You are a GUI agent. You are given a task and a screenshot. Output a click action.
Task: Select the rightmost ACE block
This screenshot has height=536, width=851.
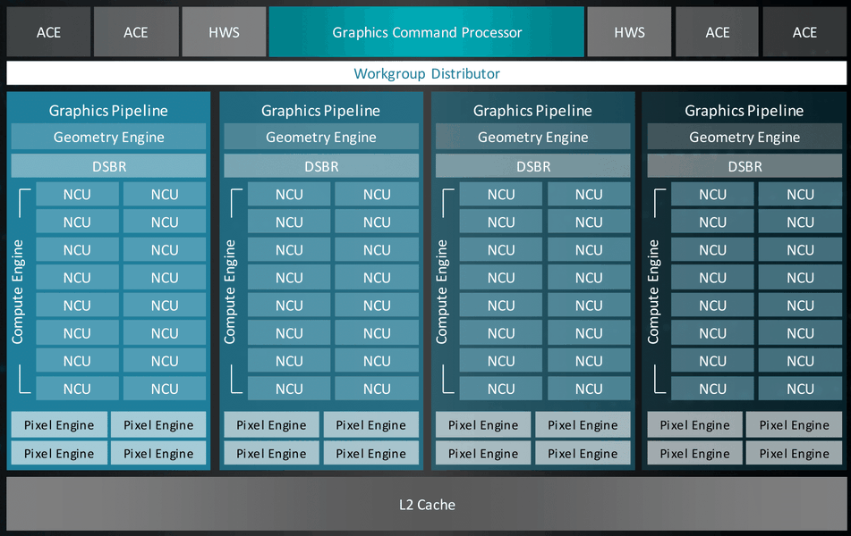(804, 32)
